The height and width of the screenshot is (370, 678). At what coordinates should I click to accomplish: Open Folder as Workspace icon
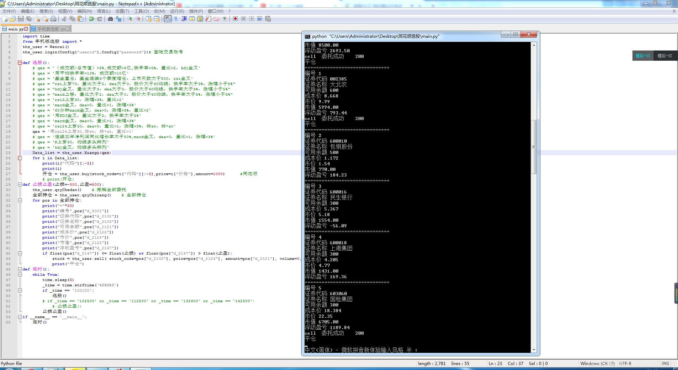click(x=216, y=19)
